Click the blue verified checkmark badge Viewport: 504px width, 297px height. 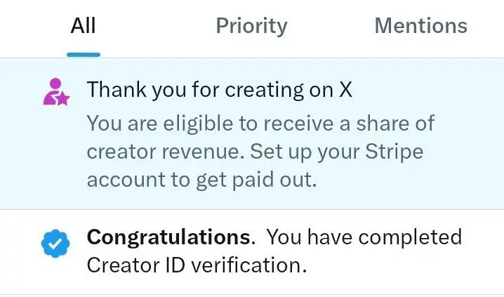pyautogui.click(x=55, y=244)
